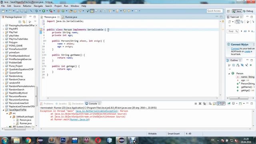Click Collapse All icon in Outline view
Image resolution: width=256 pixels, height=144 pixels.
click(x=234, y=65)
